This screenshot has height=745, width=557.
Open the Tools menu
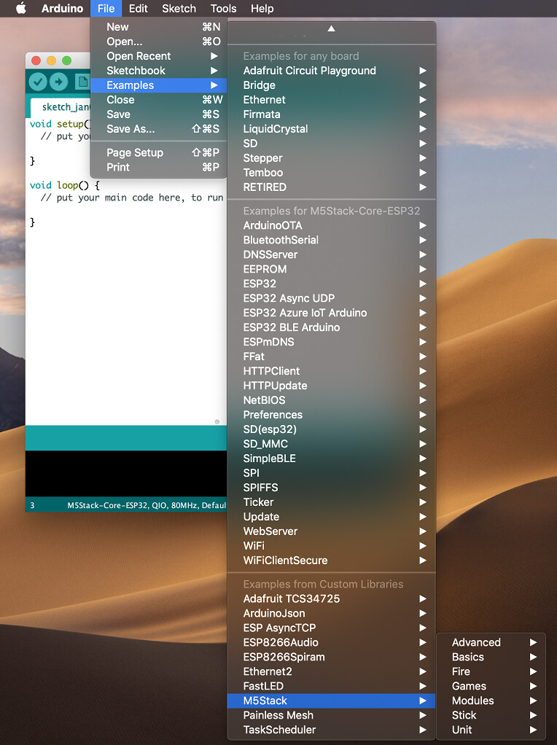223,9
